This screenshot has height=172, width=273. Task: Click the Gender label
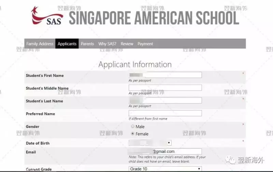(32, 127)
